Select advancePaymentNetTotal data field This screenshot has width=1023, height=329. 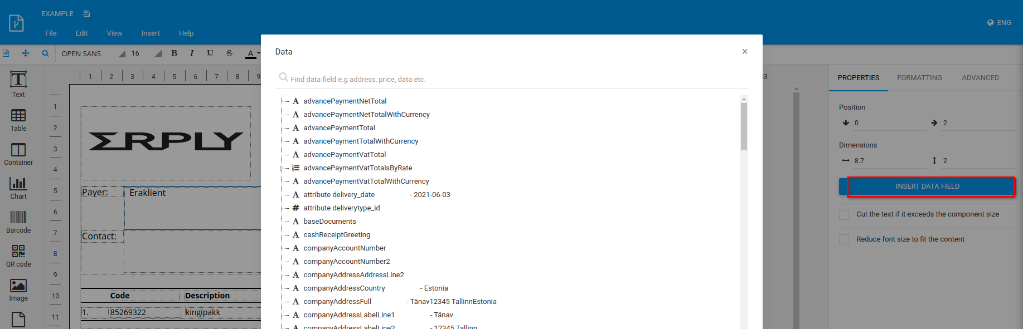pos(345,101)
